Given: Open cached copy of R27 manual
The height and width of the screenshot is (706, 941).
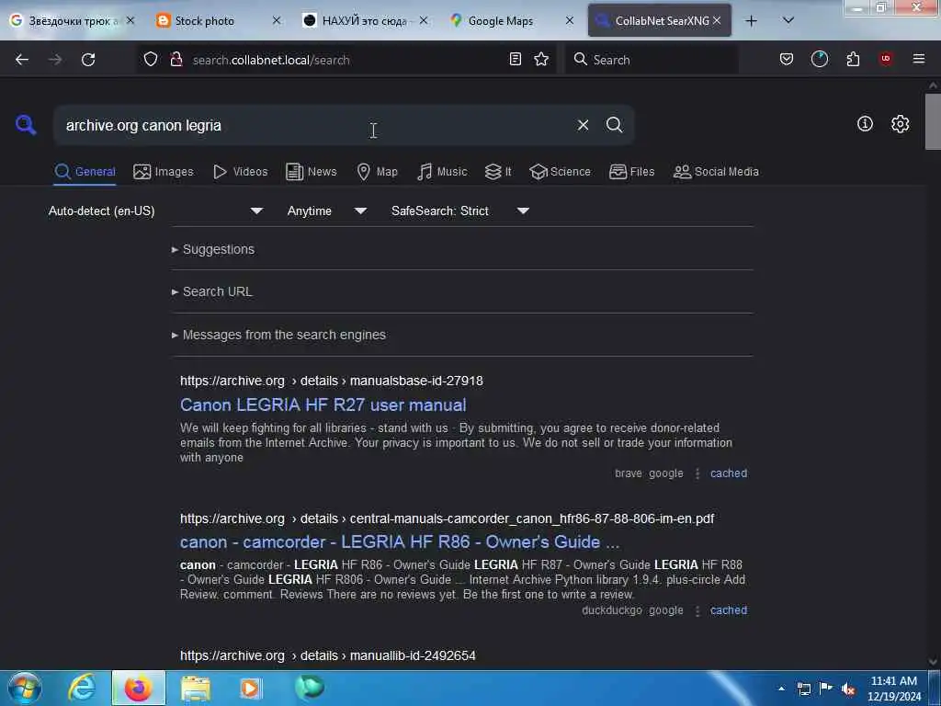Looking at the screenshot, I should [729, 473].
